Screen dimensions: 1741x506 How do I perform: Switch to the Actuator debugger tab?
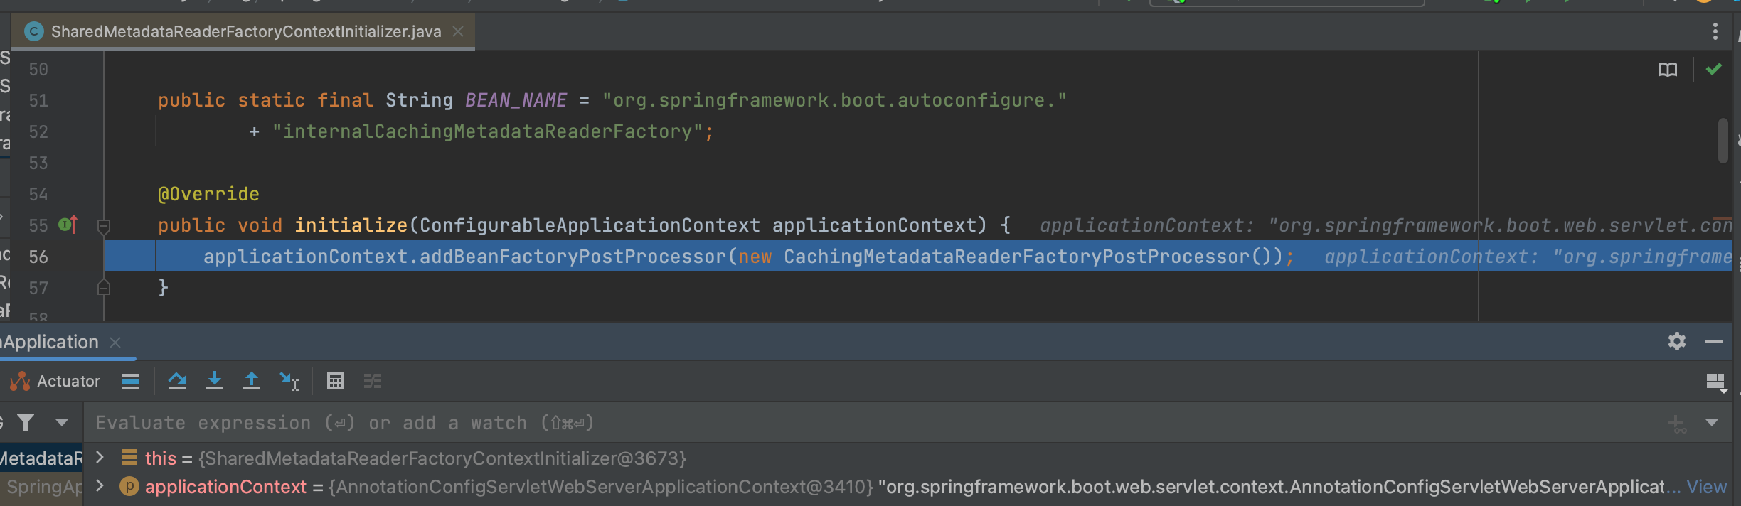(x=57, y=382)
